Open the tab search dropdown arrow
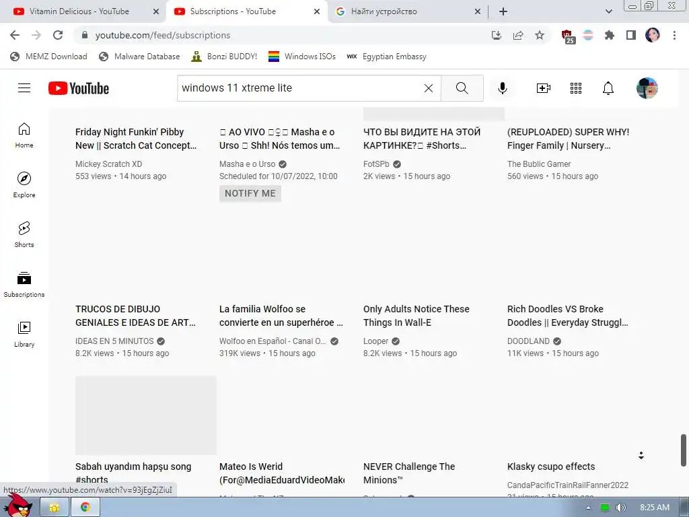This screenshot has width=689, height=517. pos(608,11)
